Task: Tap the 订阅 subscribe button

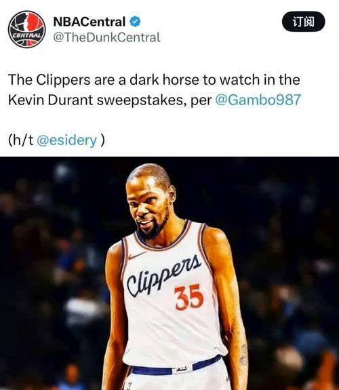Action: coord(303,22)
